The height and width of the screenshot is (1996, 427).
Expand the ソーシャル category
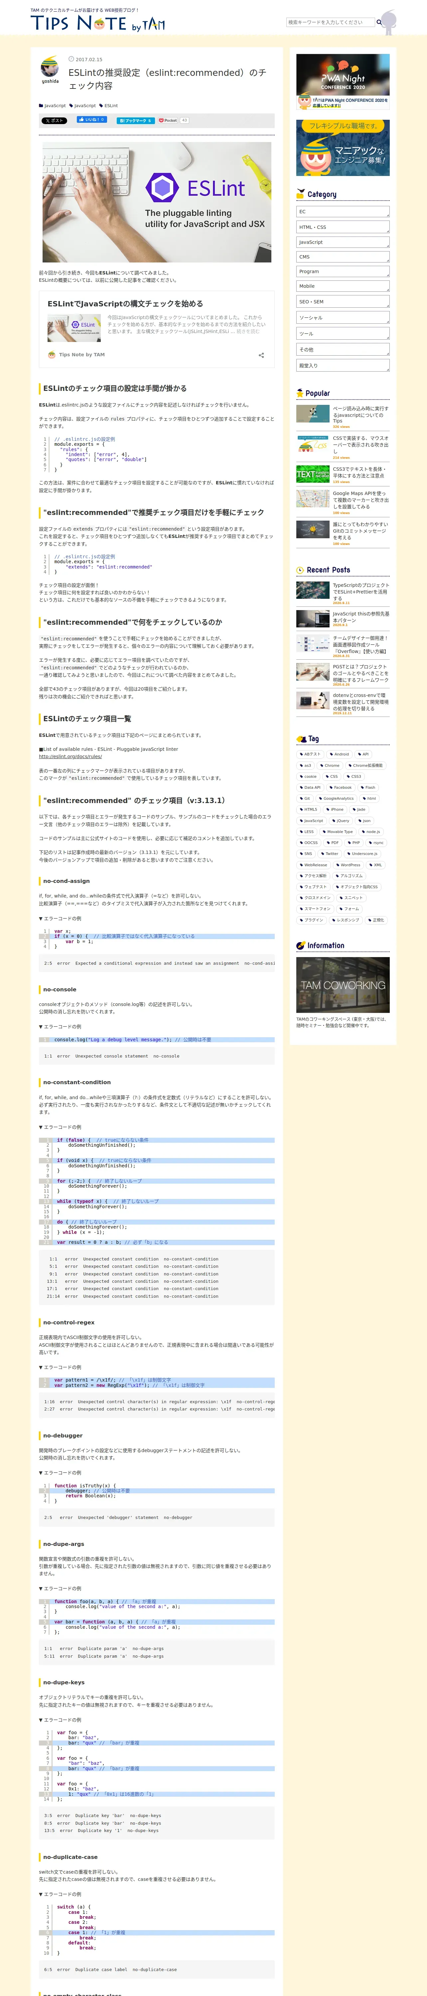[x=343, y=318]
